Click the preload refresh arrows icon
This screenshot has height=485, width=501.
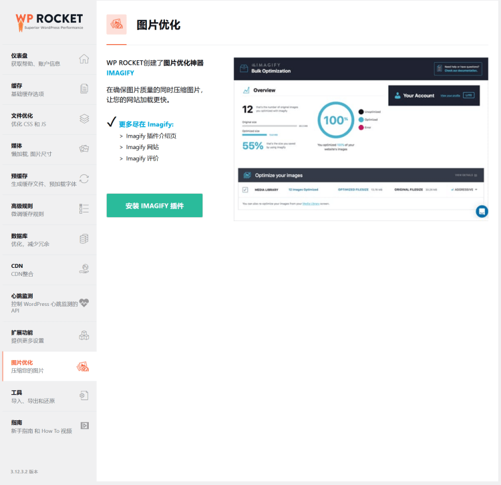point(84,178)
